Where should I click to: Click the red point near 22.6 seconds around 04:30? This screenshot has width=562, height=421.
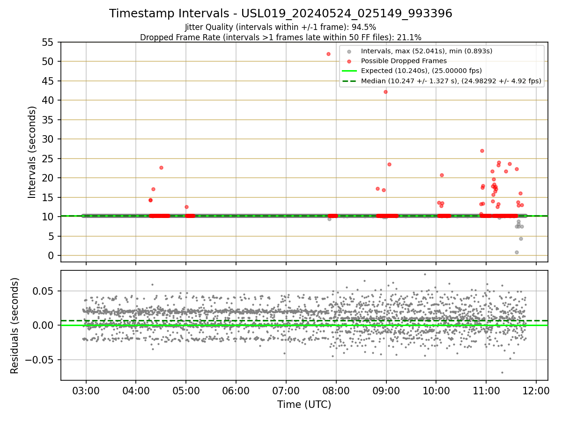[x=161, y=167]
